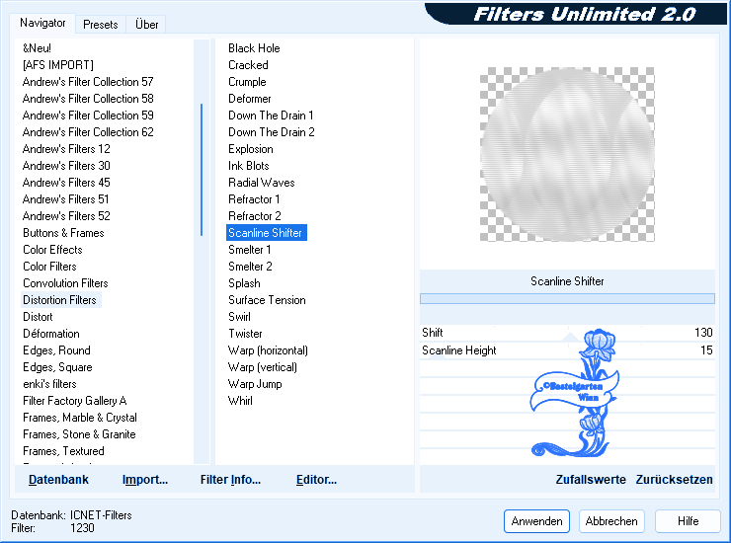The width and height of the screenshot is (731, 543).
Task: Select the Distort category
Action: [38, 317]
